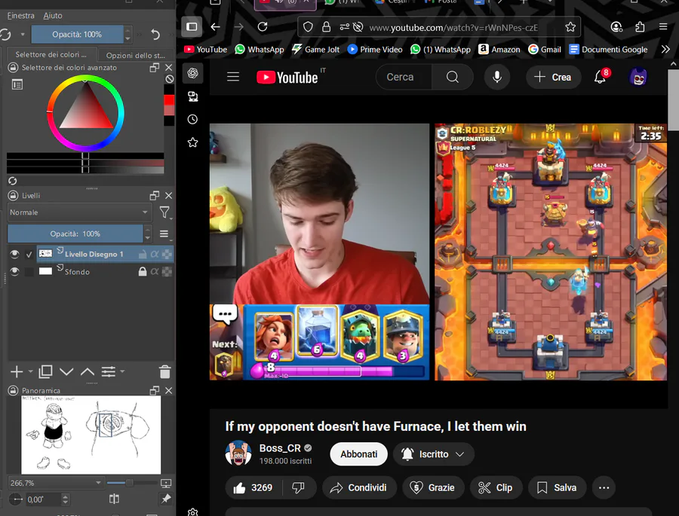Hide the Sfondo layer
Image resolution: width=679 pixels, height=516 pixels.
[14, 272]
